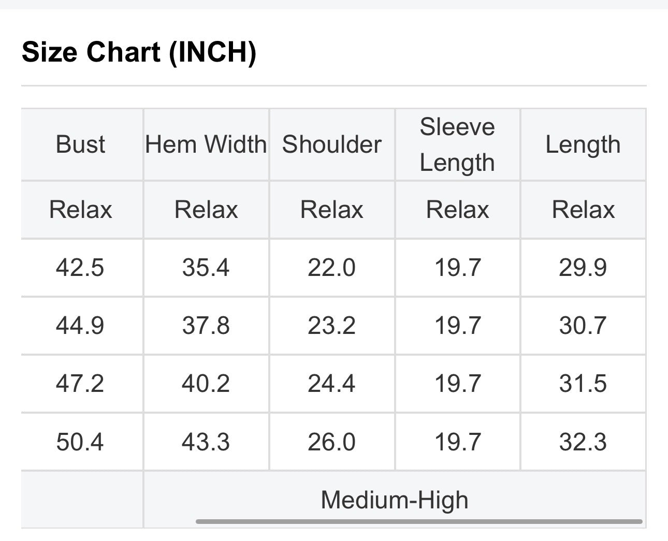Image resolution: width=668 pixels, height=541 pixels.
Task: Select the Length column header
Action: [583, 144]
